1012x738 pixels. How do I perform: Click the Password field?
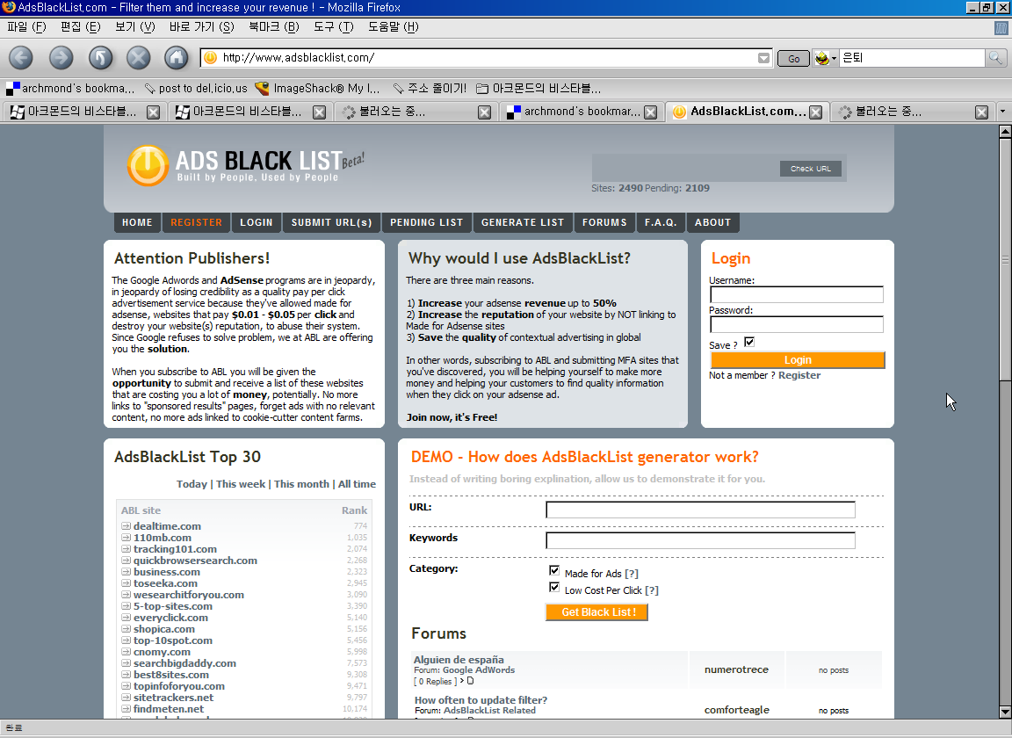tap(797, 324)
